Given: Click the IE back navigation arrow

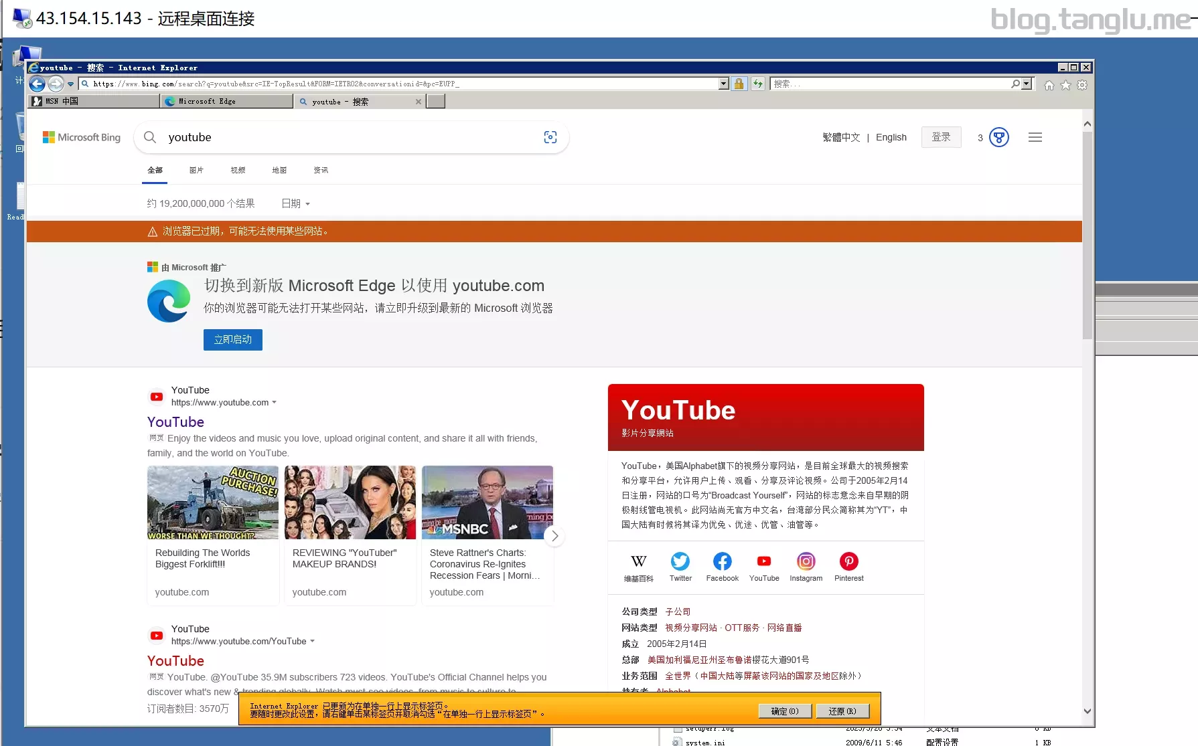Looking at the screenshot, I should click(38, 84).
